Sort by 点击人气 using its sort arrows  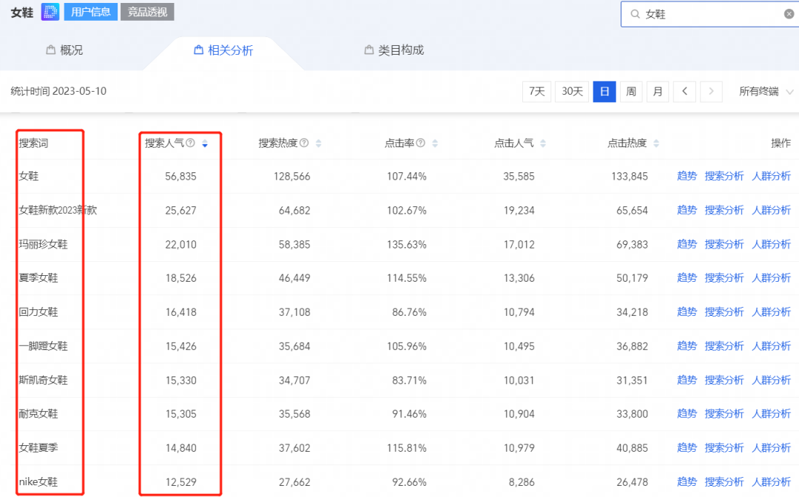pos(543,143)
